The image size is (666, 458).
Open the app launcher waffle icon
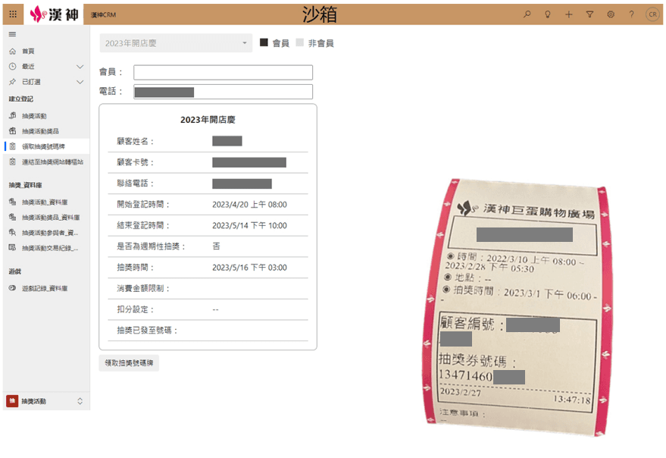click(13, 14)
